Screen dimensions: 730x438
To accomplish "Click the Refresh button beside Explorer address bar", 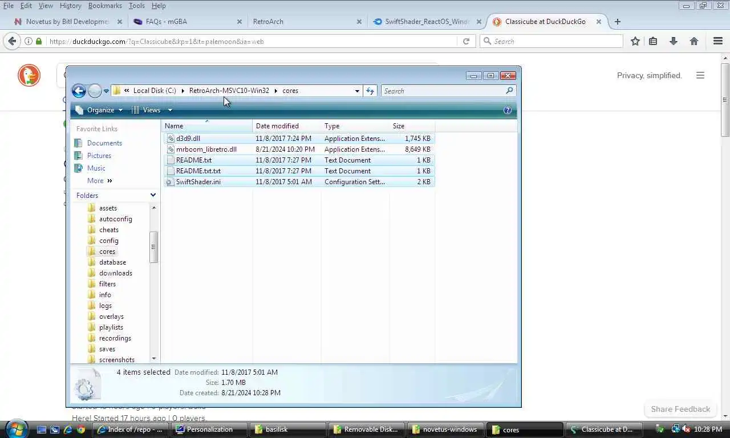I will [x=370, y=91].
